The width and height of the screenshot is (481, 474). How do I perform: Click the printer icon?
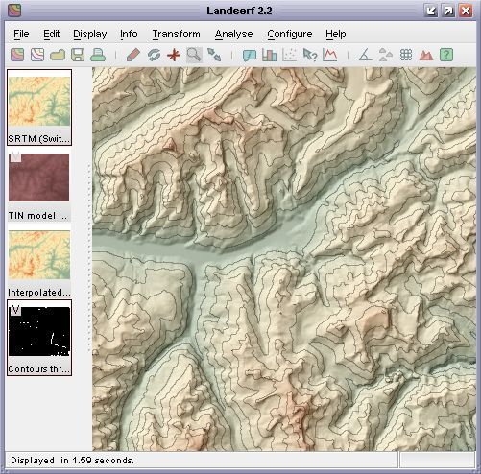click(x=98, y=55)
